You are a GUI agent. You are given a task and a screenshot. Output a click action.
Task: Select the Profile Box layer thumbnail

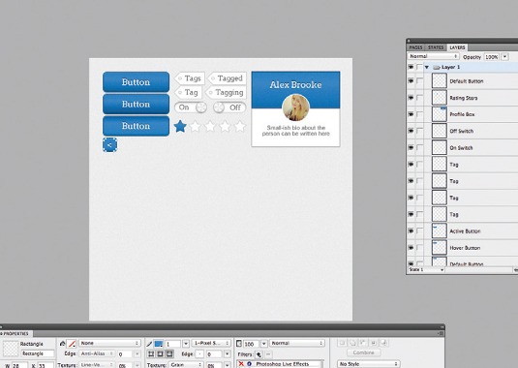(440, 114)
